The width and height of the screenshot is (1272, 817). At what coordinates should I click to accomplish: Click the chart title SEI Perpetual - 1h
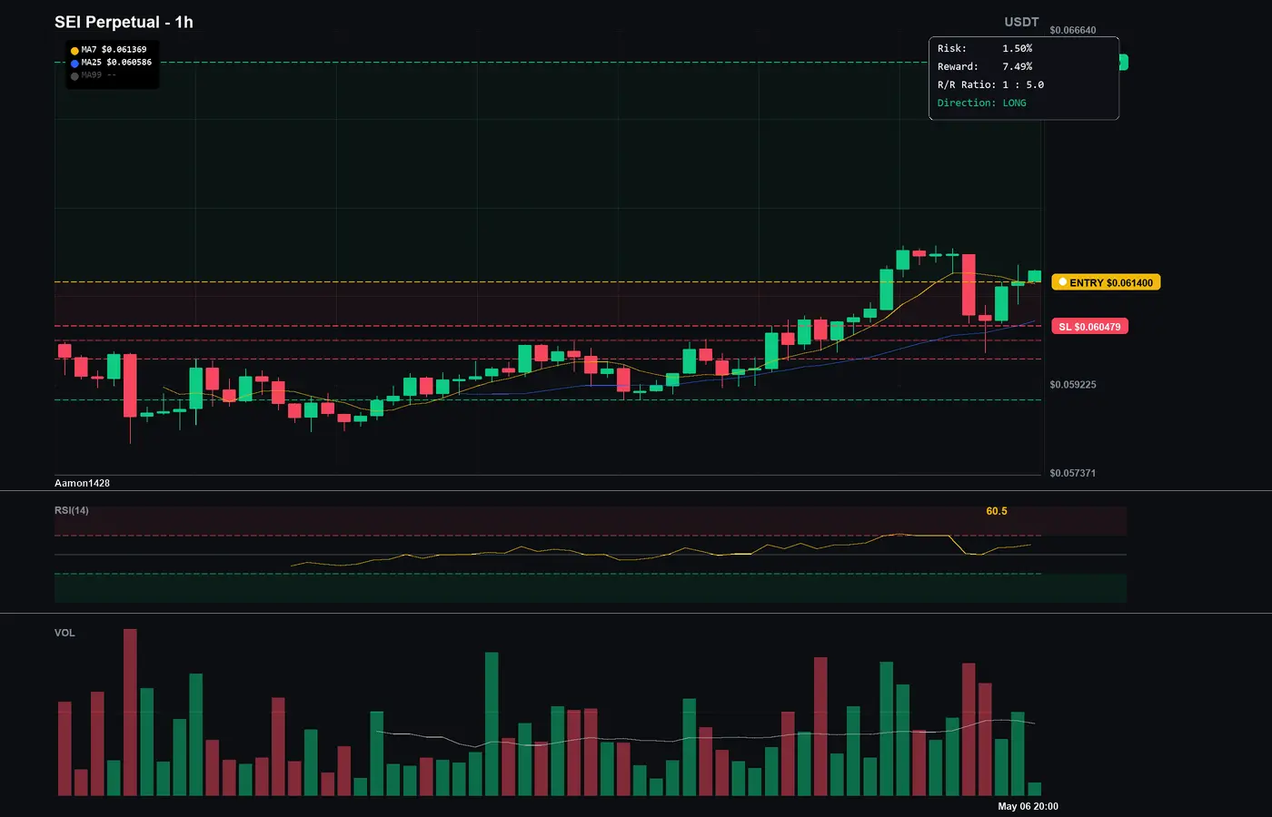[x=124, y=22]
